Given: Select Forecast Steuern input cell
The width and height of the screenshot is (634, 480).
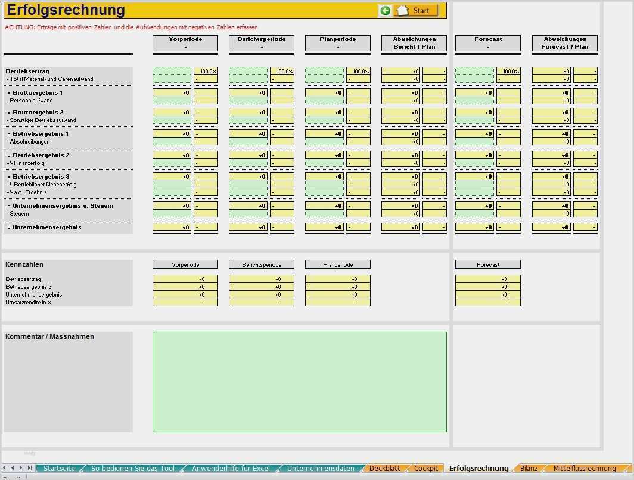Looking at the screenshot, I should click(x=475, y=213).
